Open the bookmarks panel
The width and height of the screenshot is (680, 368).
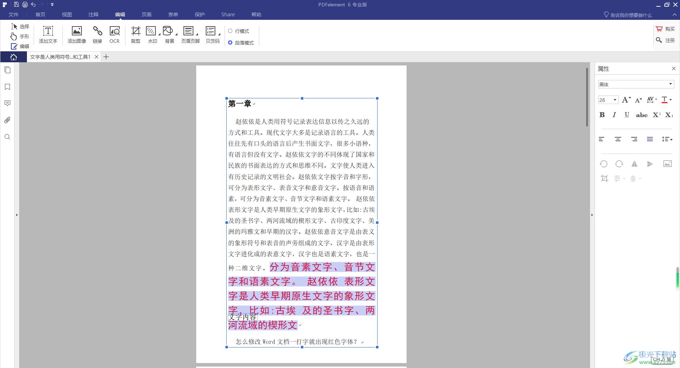click(x=7, y=87)
